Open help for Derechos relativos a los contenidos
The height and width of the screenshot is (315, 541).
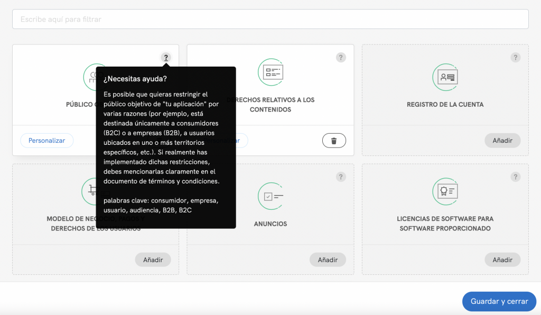pyautogui.click(x=341, y=58)
